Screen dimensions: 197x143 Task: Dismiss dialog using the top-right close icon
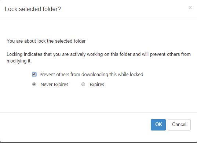click(x=190, y=8)
